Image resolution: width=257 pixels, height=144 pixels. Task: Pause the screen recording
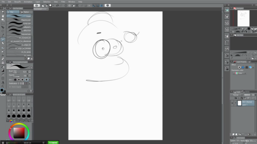click(3, 143)
